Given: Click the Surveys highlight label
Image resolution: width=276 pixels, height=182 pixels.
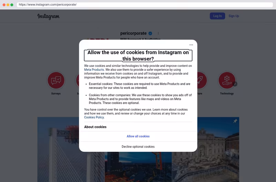Looking at the screenshot, I should 56,93.
